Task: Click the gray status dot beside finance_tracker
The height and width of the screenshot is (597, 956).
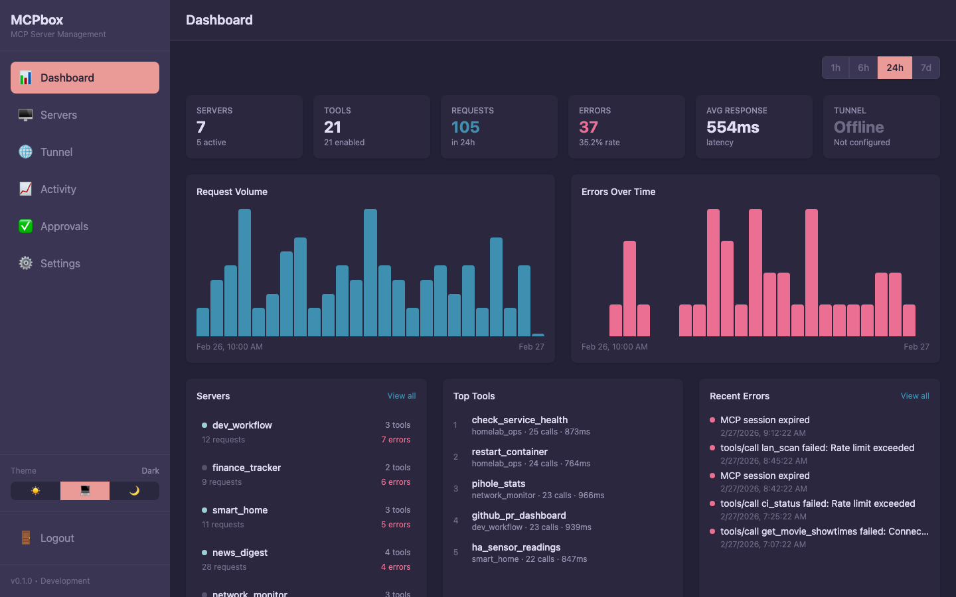Action: click(x=205, y=468)
